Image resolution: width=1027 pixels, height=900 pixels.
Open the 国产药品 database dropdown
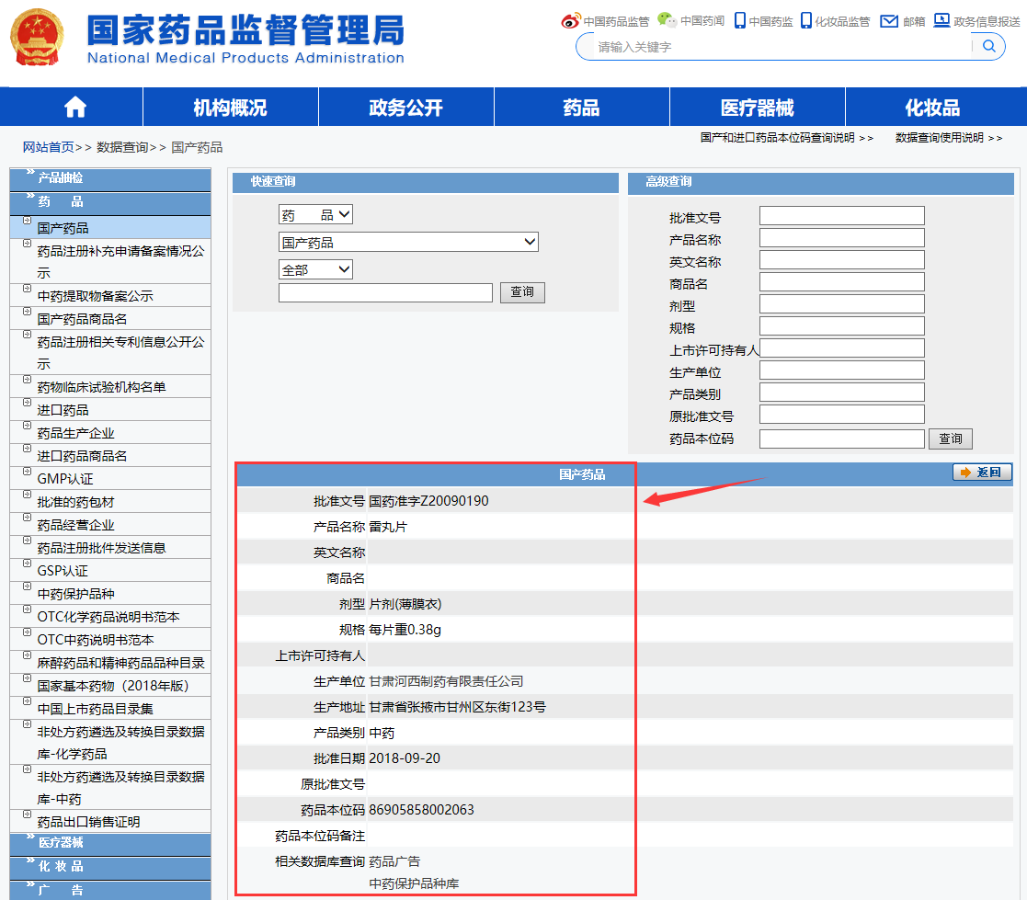click(x=408, y=243)
